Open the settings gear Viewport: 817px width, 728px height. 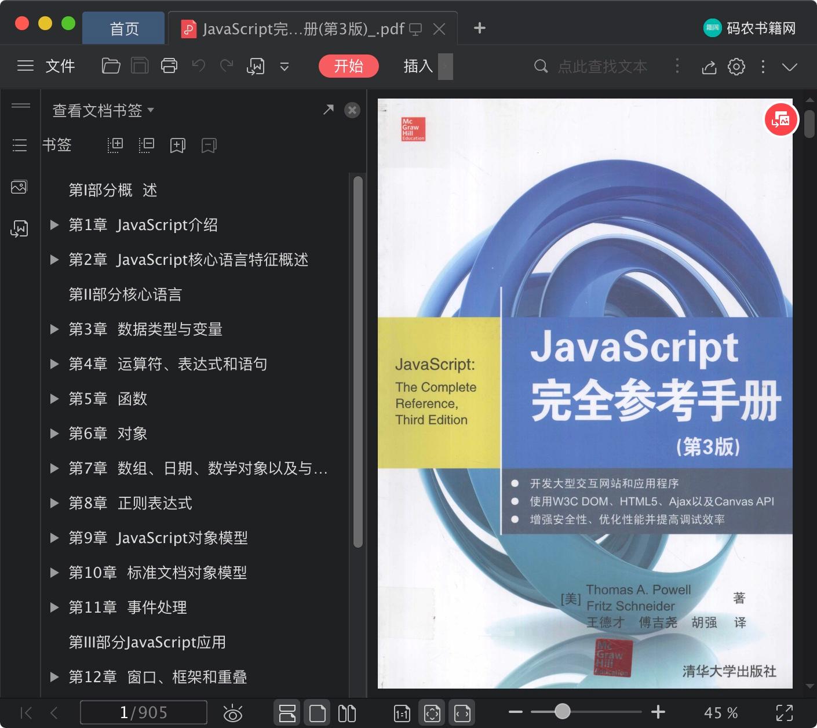click(736, 67)
